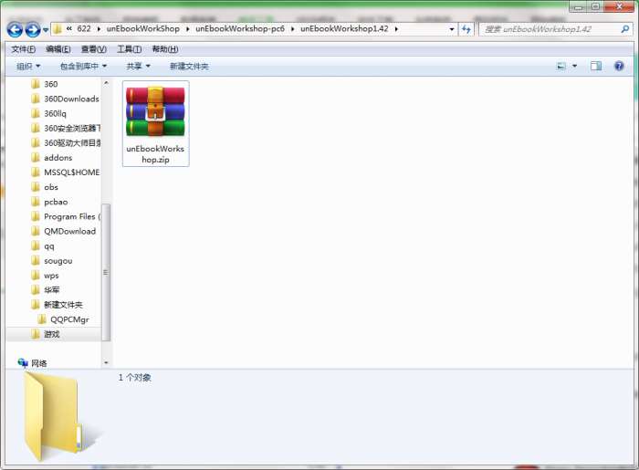
Task: Click the address bar folder icon
Action: pyautogui.click(x=58, y=29)
